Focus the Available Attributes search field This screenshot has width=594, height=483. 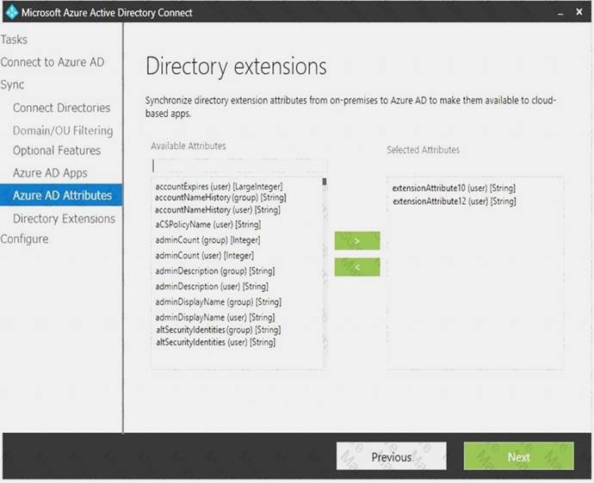click(238, 166)
